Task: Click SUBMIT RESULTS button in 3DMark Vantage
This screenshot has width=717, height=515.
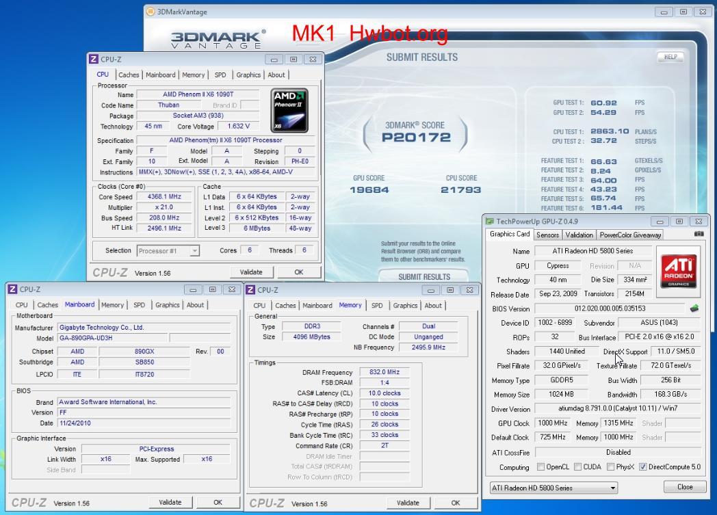Action: pyautogui.click(x=424, y=276)
